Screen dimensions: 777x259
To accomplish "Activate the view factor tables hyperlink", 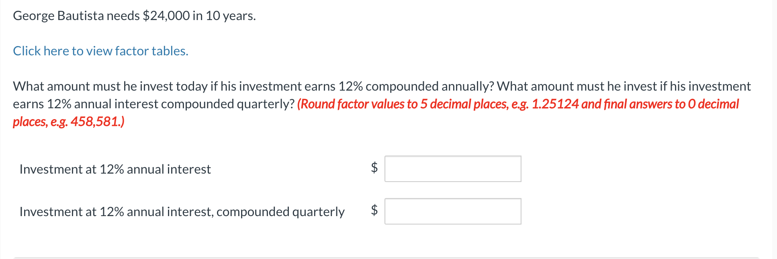I will point(100,51).
